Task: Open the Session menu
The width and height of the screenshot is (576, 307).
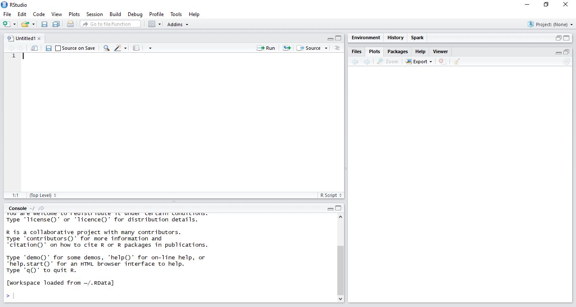Action: (x=94, y=14)
